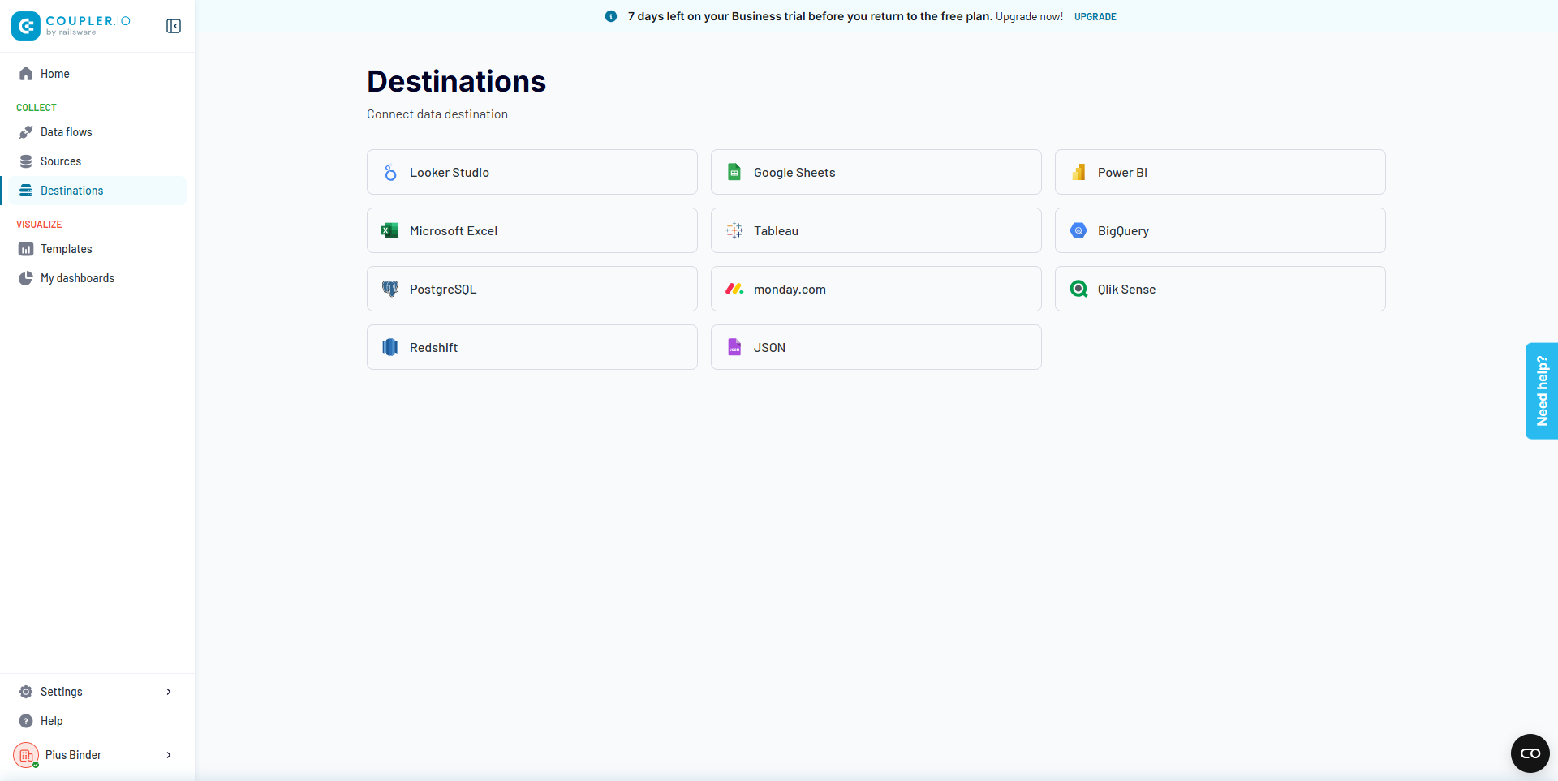Click the Destinations stack icon
The width and height of the screenshot is (1558, 781).
(x=26, y=191)
